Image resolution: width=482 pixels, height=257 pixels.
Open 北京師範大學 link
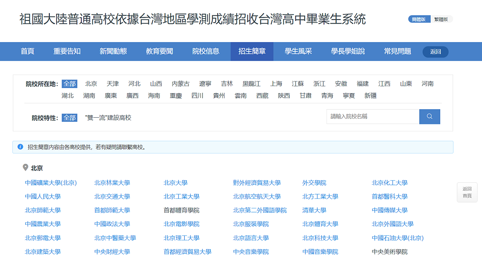coord(43,210)
